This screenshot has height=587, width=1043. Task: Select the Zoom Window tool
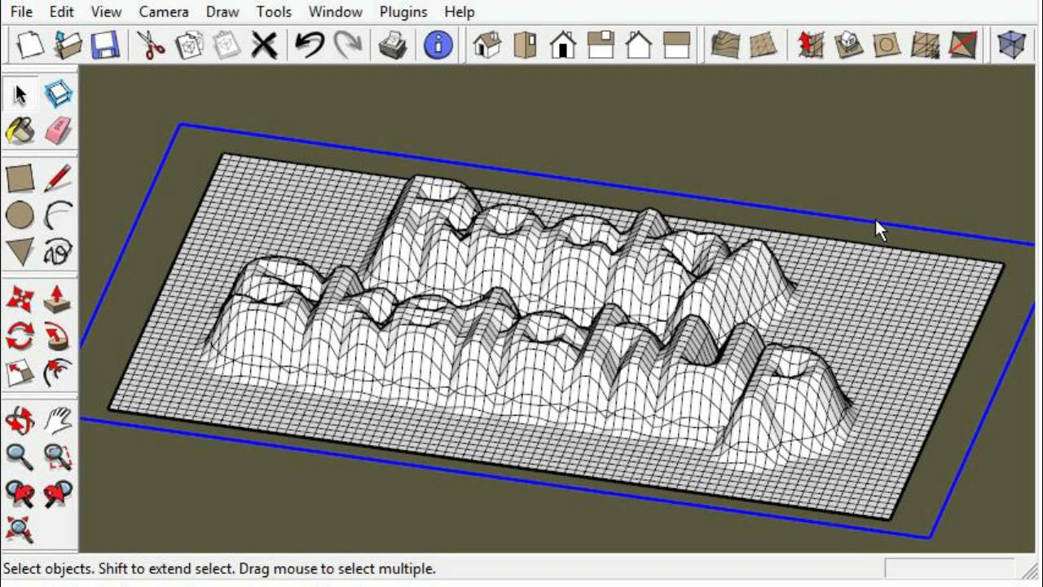click(x=58, y=457)
